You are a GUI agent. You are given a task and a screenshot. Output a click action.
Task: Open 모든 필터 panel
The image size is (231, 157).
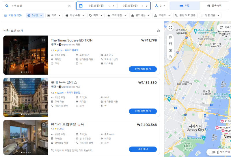[x=13, y=16]
